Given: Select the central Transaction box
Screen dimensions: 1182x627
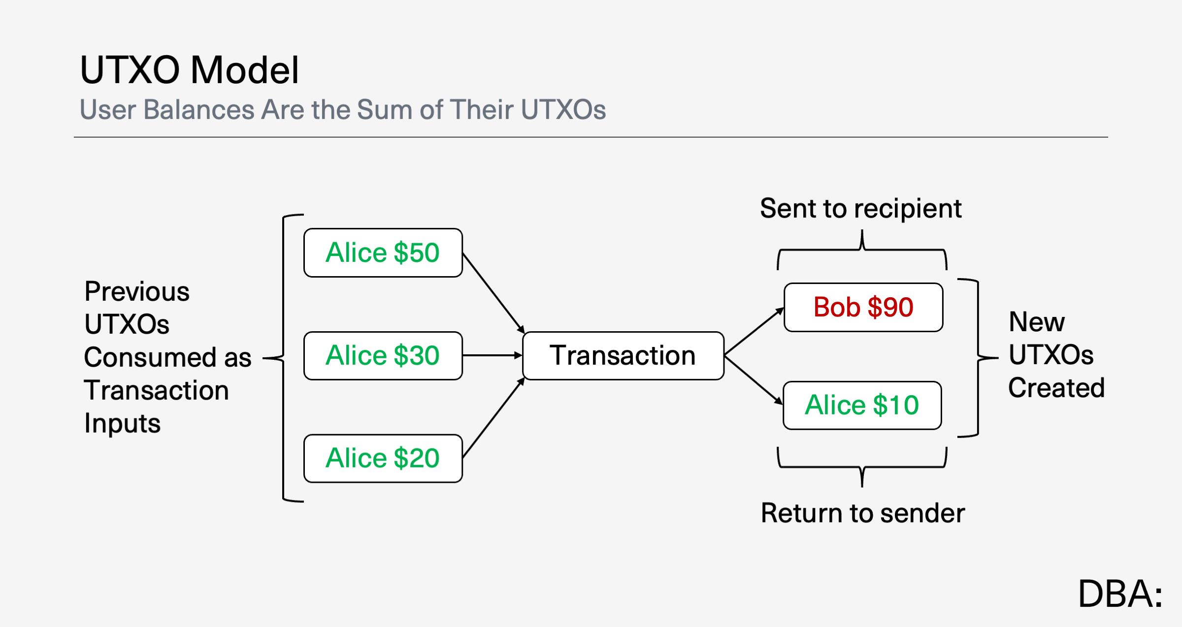Looking at the screenshot, I should [x=623, y=355].
